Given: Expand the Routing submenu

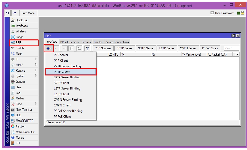Looking at the screenshot, I should coord(24,71).
